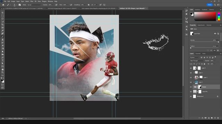Select the Lasso tool

pos(2,19)
